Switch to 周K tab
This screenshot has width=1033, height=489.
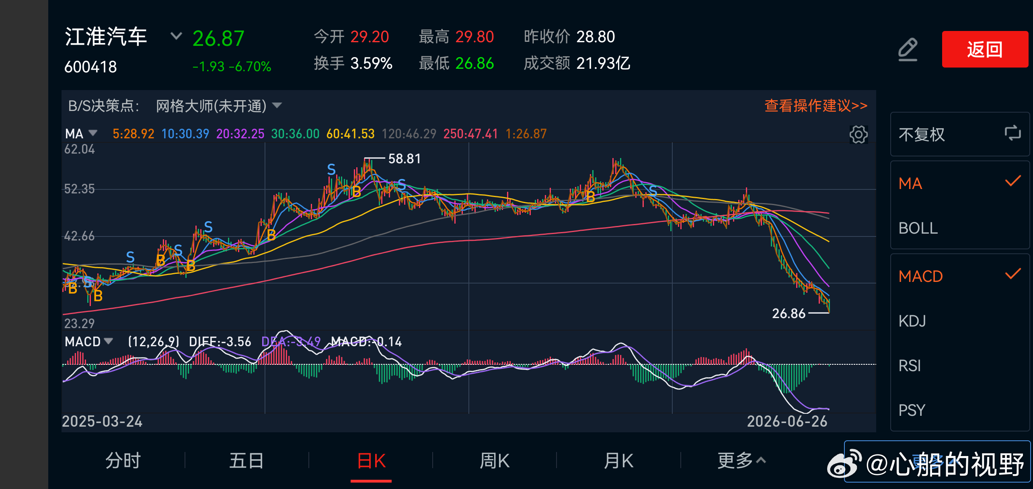click(495, 460)
